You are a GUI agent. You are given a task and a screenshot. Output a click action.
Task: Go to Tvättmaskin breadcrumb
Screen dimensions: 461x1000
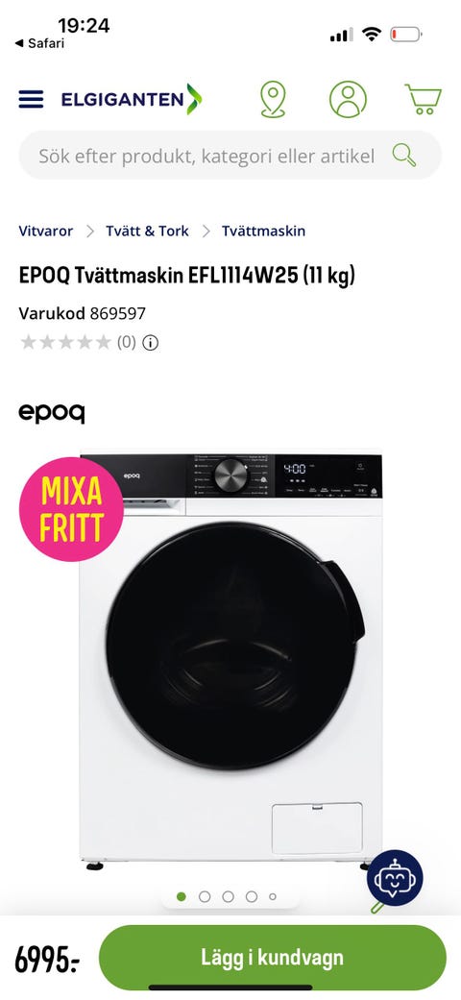tap(263, 231)
